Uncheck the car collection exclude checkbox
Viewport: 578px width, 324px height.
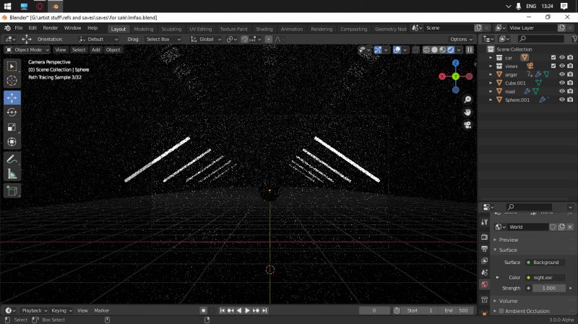pyautogui.click(x=553, y=58)
